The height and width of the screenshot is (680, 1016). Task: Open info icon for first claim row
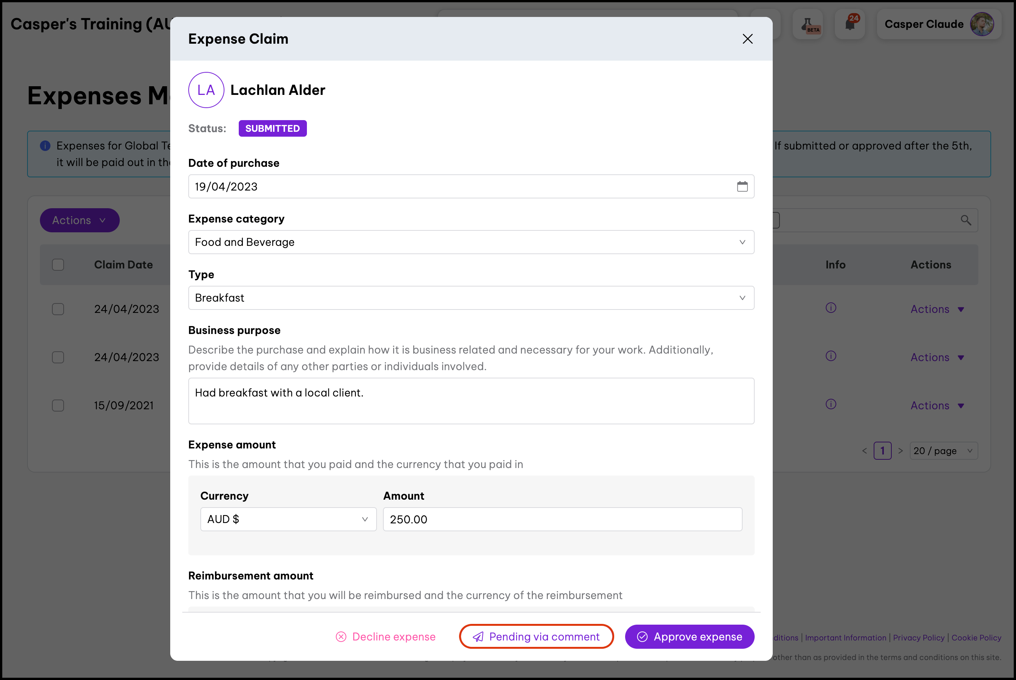point(830,308)
